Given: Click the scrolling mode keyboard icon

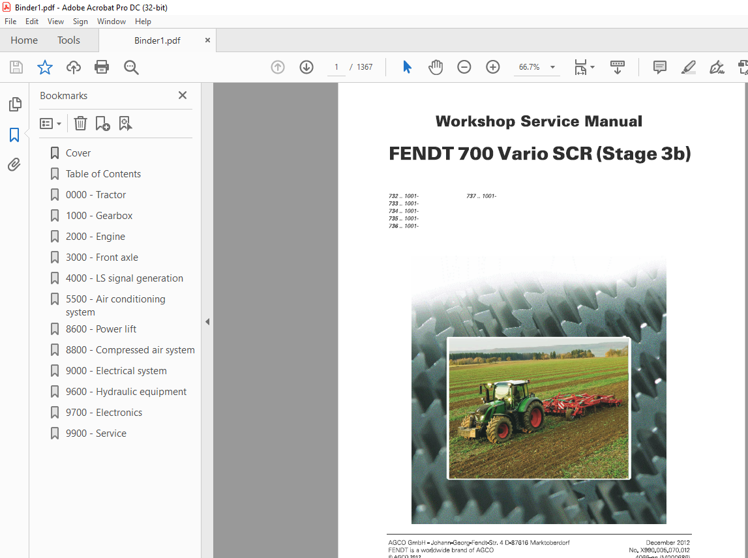Looking at the screenshot, I should [618, 67].
